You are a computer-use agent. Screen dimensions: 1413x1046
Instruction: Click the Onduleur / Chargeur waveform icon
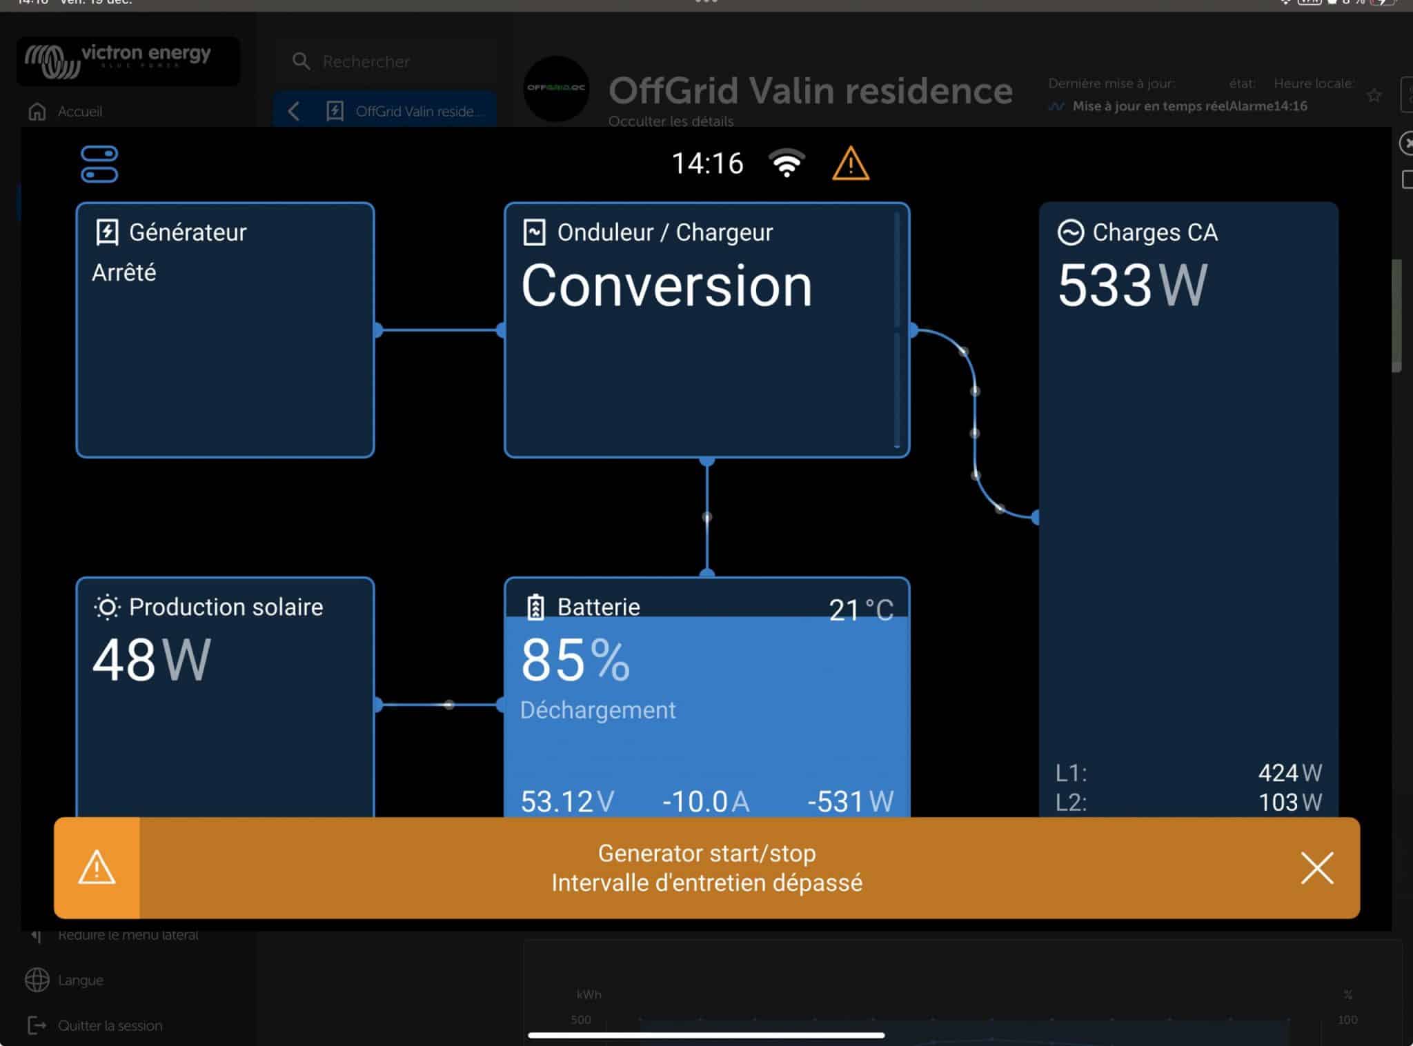click(x=535, y=232)
